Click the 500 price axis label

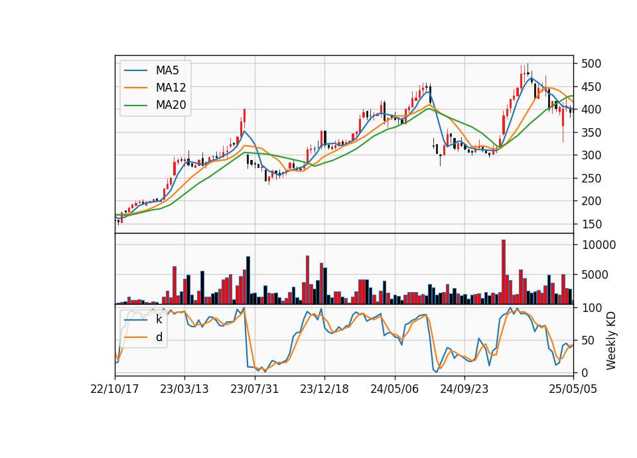(x=591, y=64)
